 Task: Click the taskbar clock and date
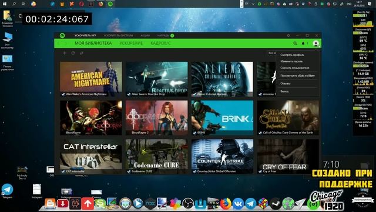point(359,4)
